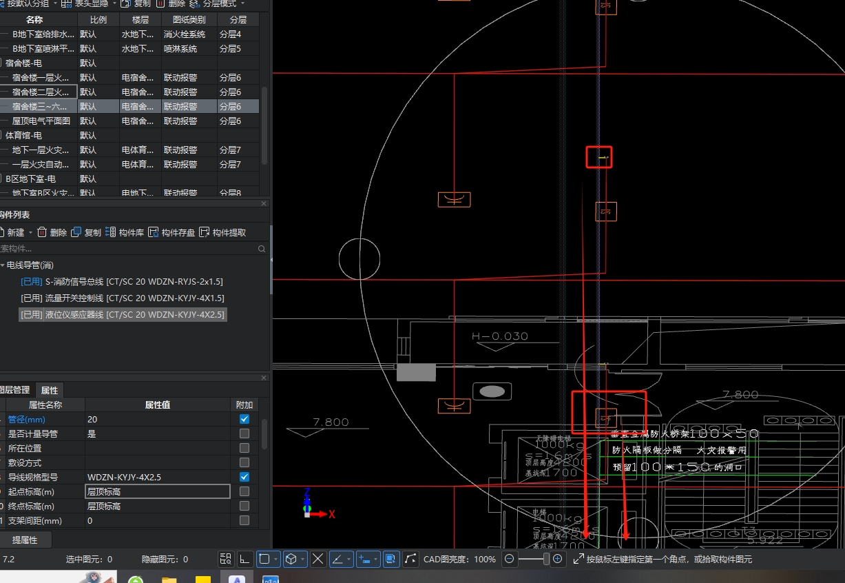The height and width of the screenshot is (583, 845).
Task: Collapse the 体育馆-电 group row
Action: pyautogui.click(x=1, y=136)
